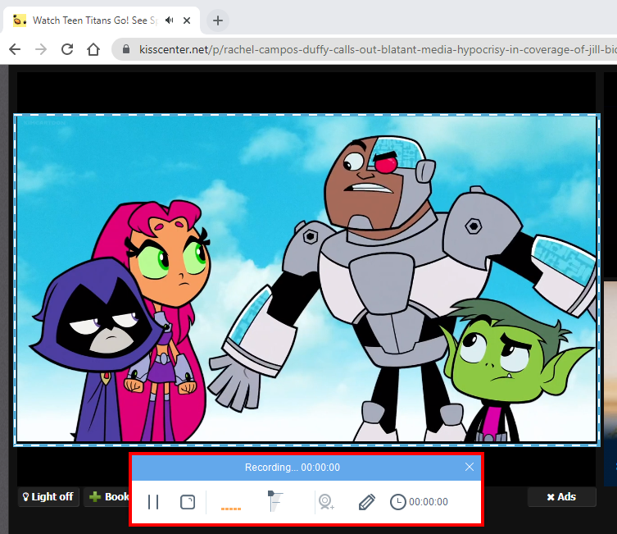
Task: Select the Watch Teen Titans Go! tab
Action: [102, 20]
